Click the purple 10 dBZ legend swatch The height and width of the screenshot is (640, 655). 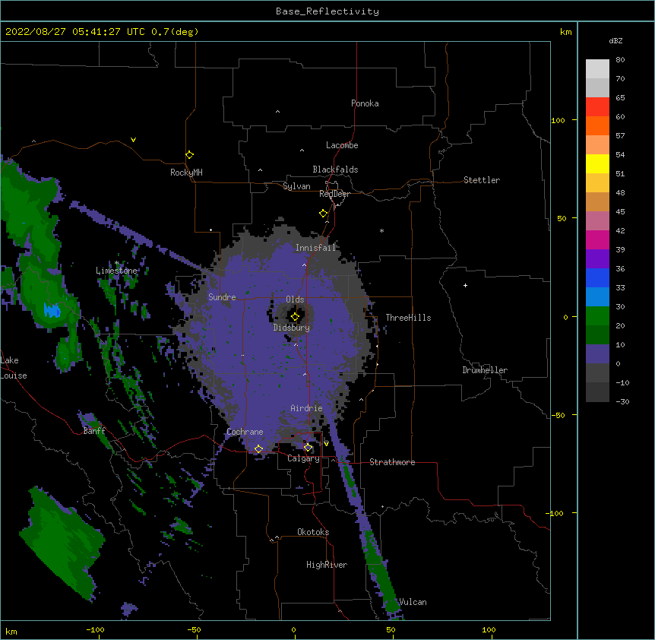597,354
